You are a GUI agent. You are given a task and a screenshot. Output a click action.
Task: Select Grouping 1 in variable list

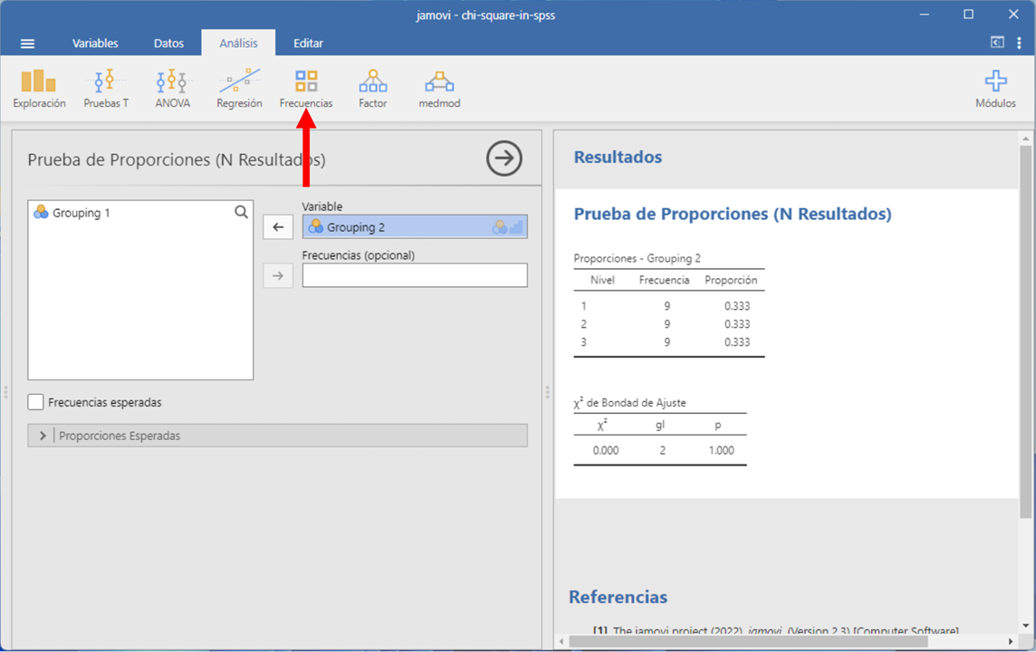tap(82, 213)
